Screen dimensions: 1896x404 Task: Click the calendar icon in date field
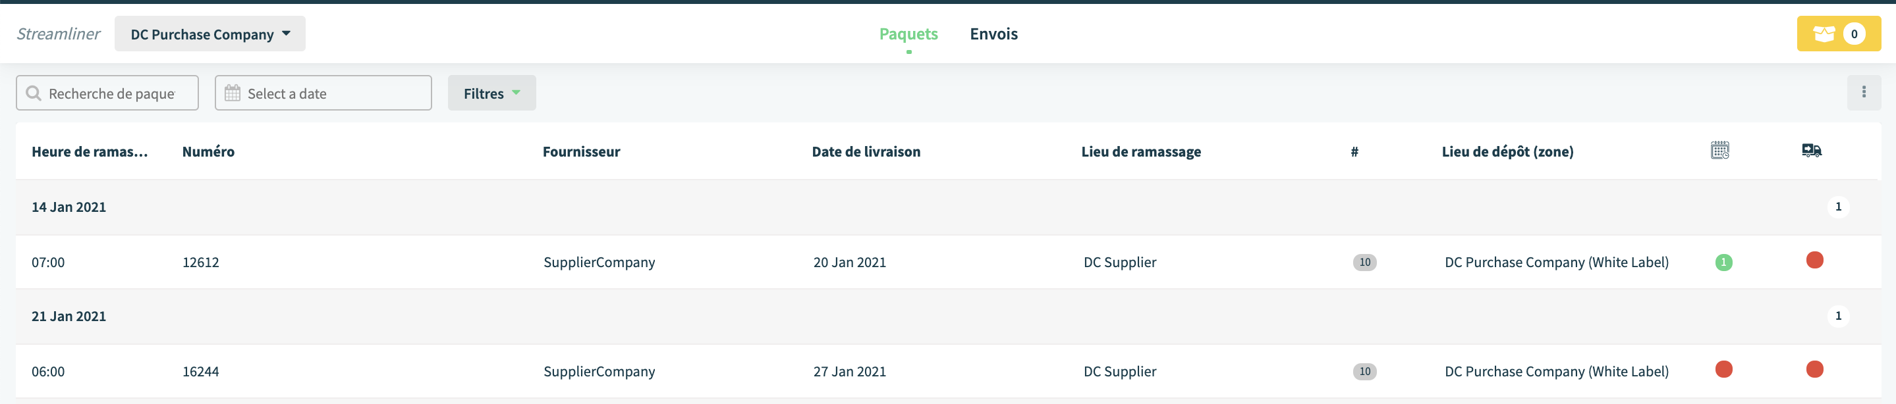[x=232, y=93]
